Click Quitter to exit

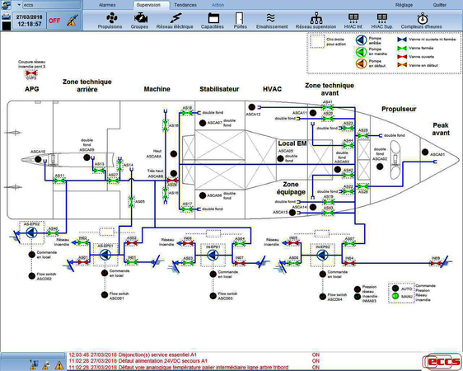point(440,5)
